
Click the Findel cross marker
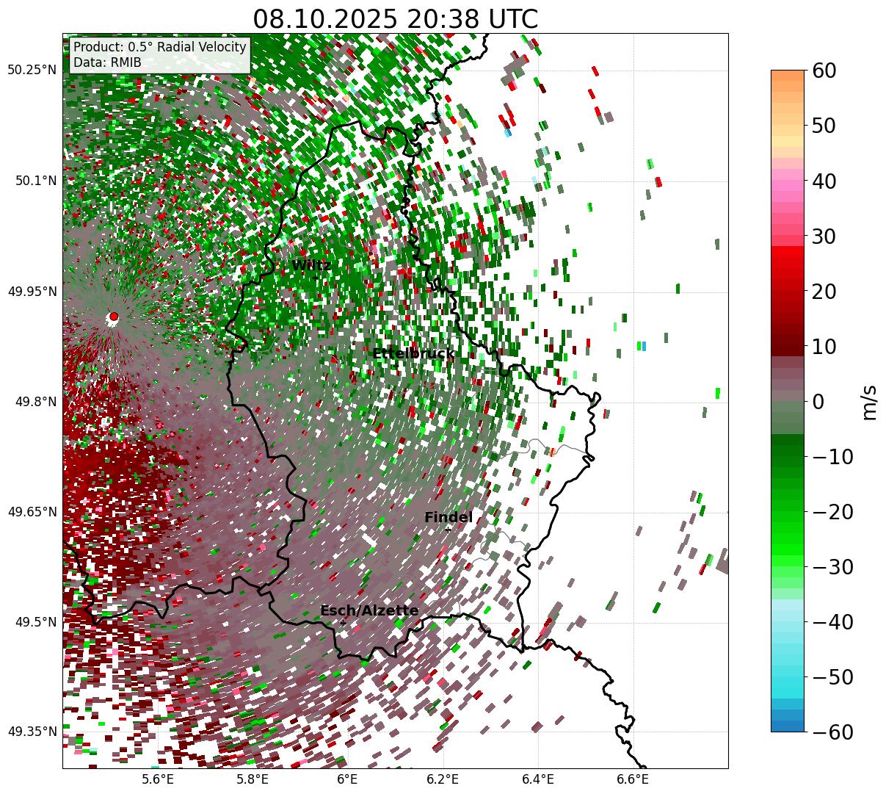coord(448,530)
